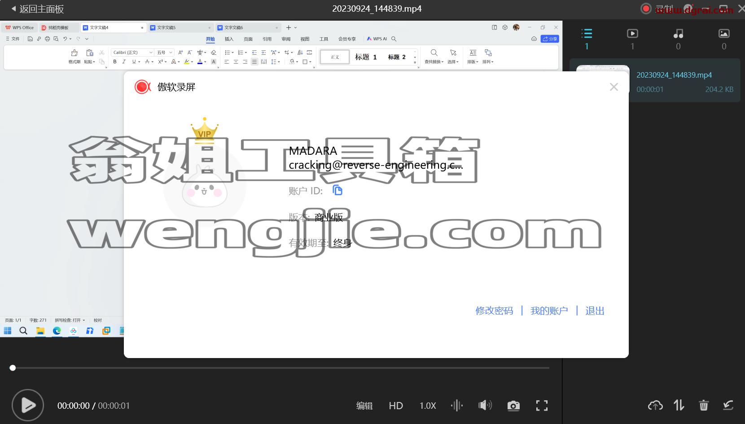The height and width of the screenshot is (424, 745).
Task: Open WPS 选择 select dropdown
Action: click(453, 57)
